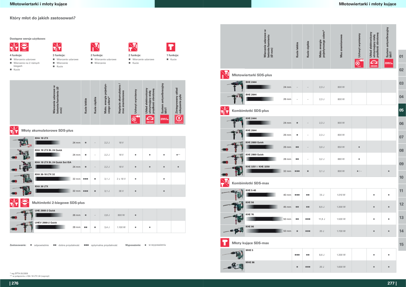Click product name 'KHA 18 LTX BL 24 Quick Set ISA'
406x287 pixels.
pyautogui.click(x=53, y=162)
